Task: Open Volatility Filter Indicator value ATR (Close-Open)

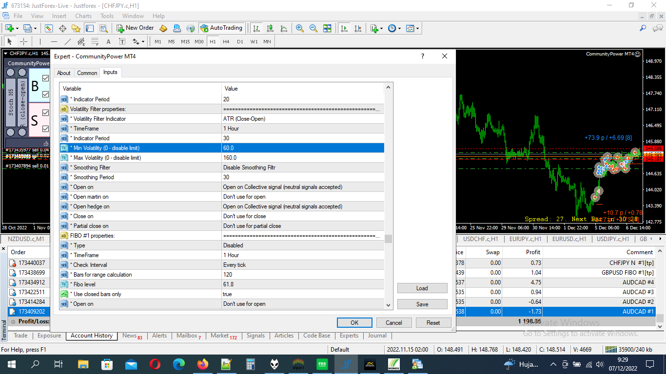Action: coord(303,119)
